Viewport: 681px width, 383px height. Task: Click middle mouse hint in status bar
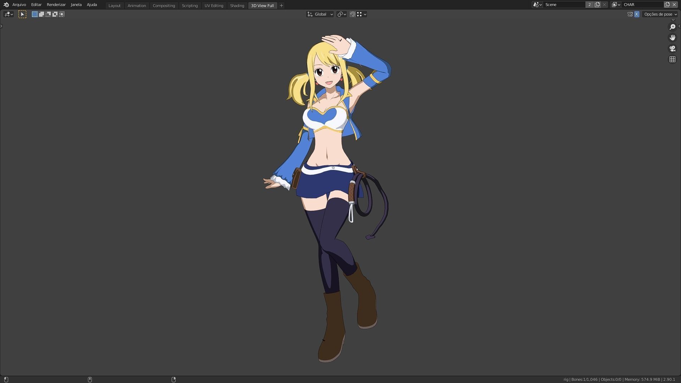90,379
